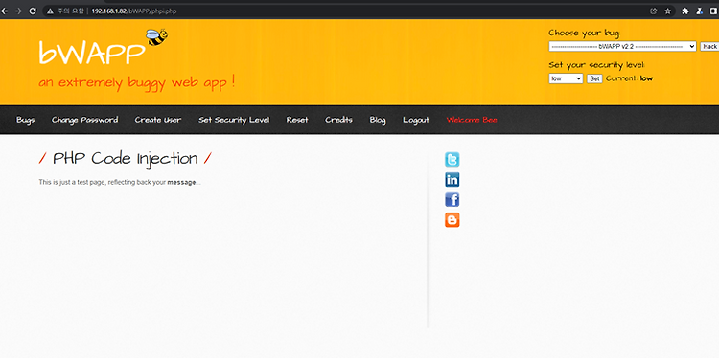
Task: Click the not-secure warning triangle icon
Action: point(51,11)
